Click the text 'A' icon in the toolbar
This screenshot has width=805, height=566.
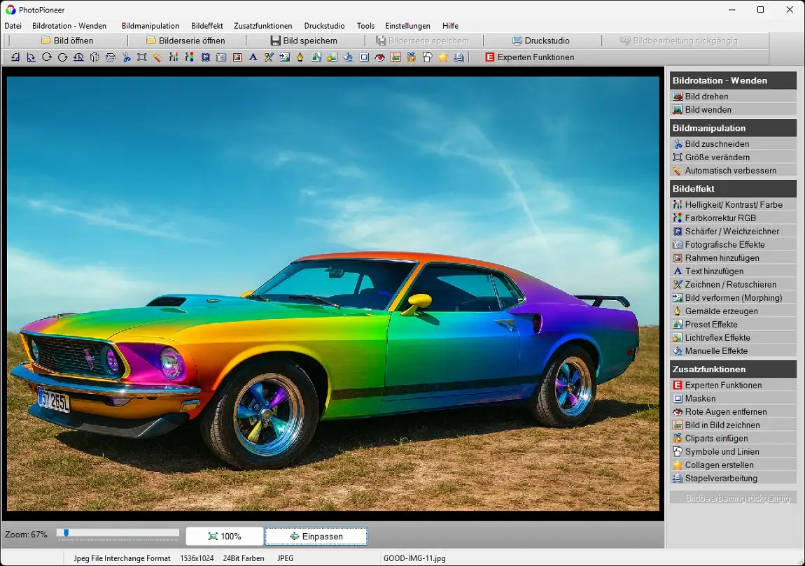(253, 57)
